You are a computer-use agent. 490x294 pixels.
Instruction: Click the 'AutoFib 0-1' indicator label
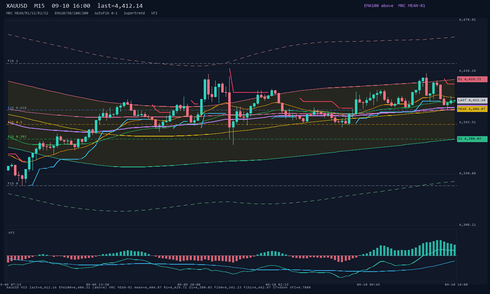coord(106,13)
